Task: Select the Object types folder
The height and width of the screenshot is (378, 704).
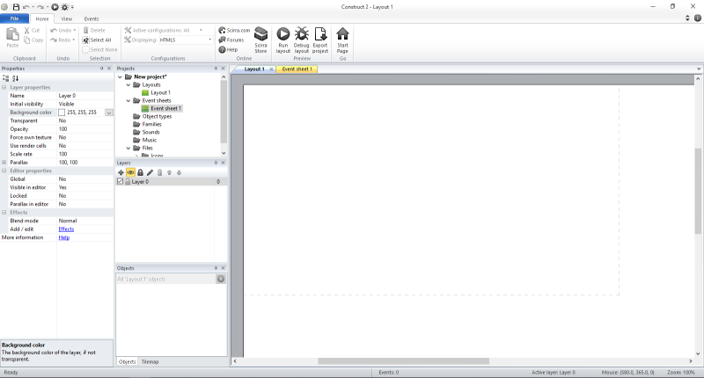Action: tap(152, 116)
